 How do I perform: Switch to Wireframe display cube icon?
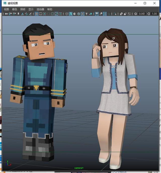point(67,14)
